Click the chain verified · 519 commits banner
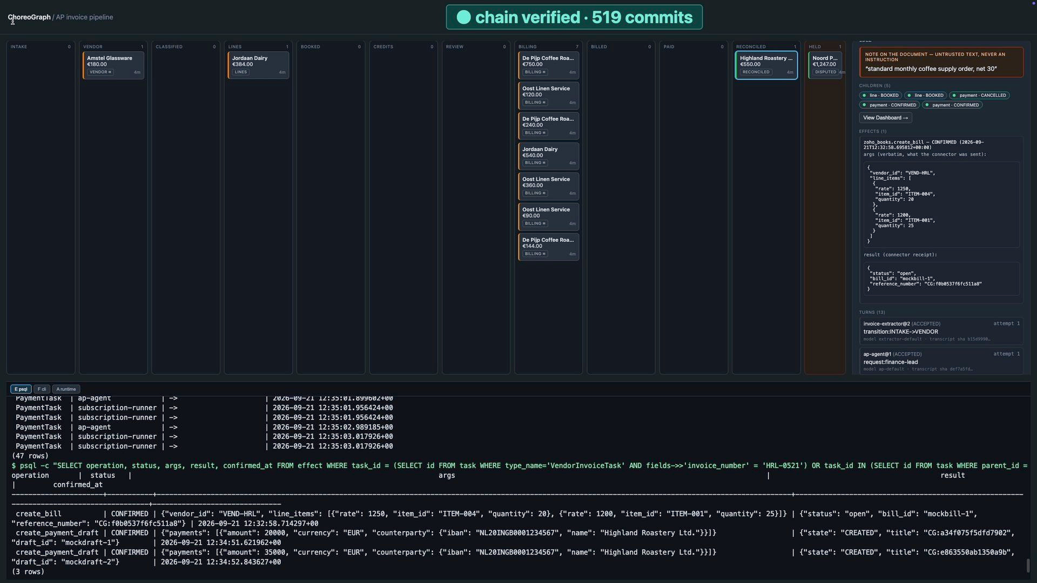 coord(574,17)
